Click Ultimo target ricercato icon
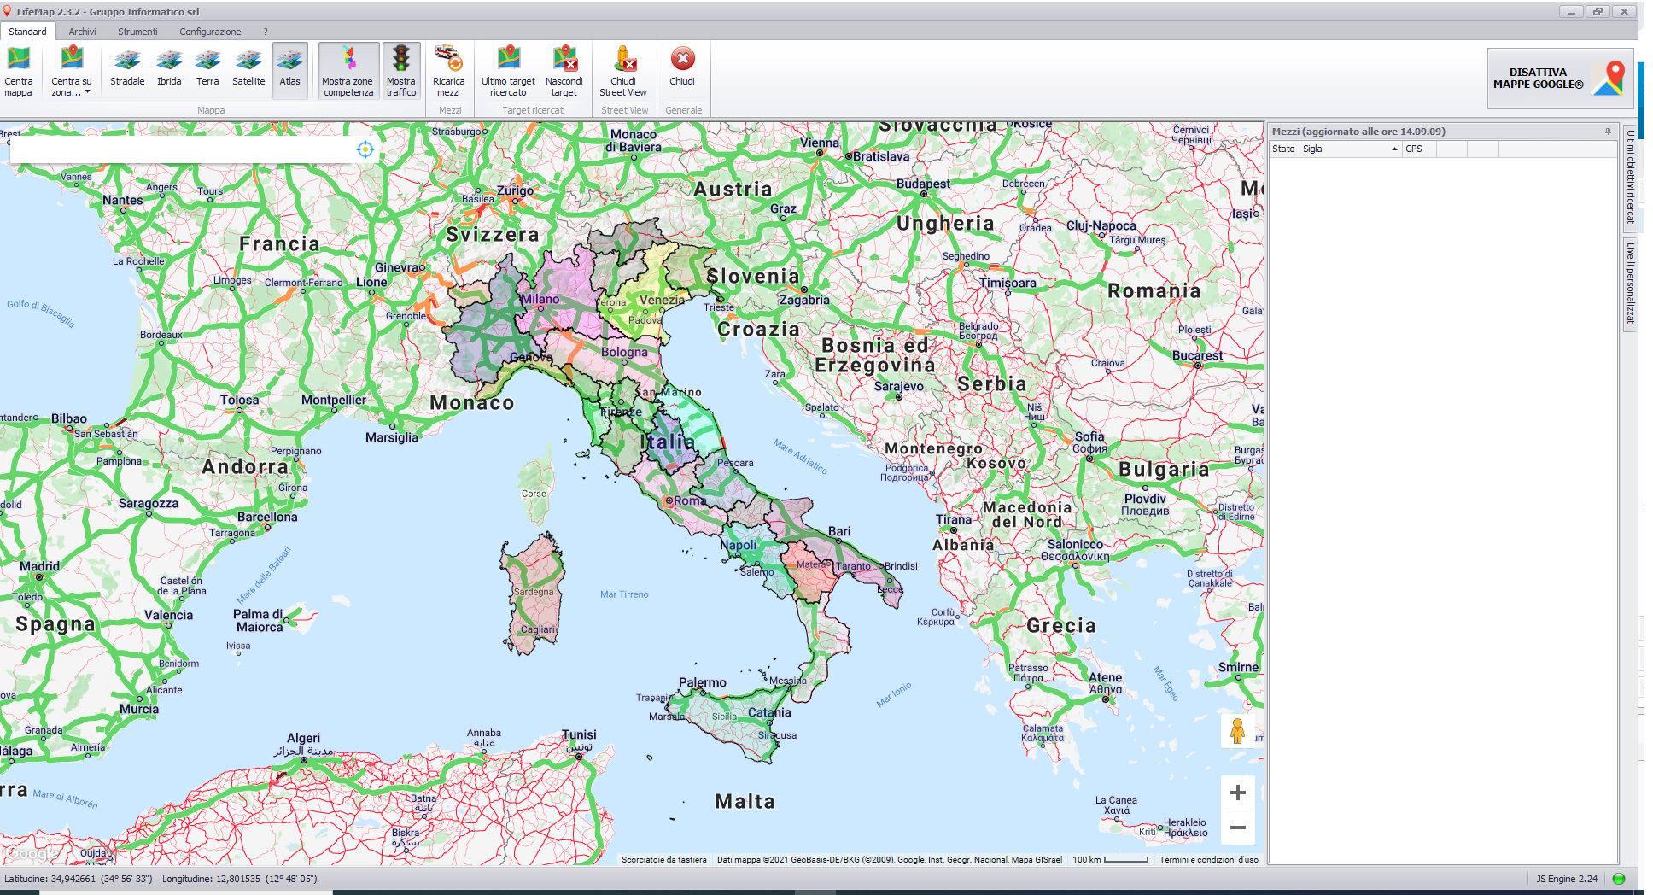Image resolution: width=1653 pixels, height=895 pixels. [508, 70]
